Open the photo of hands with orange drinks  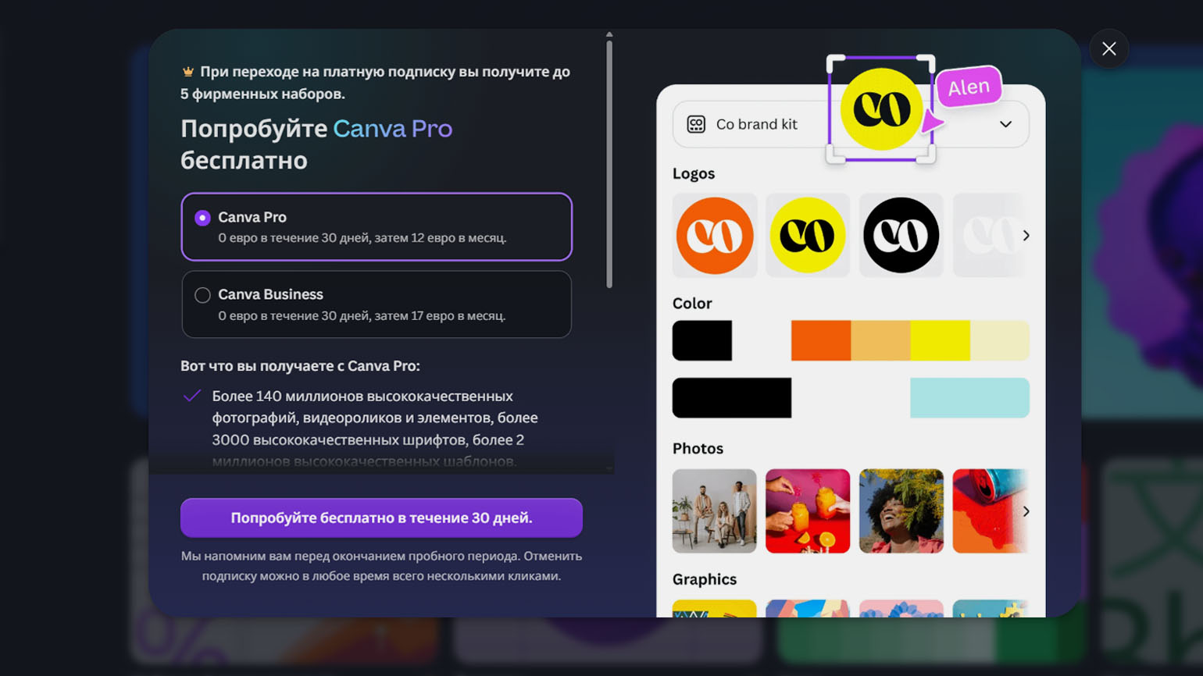(808, 511)
